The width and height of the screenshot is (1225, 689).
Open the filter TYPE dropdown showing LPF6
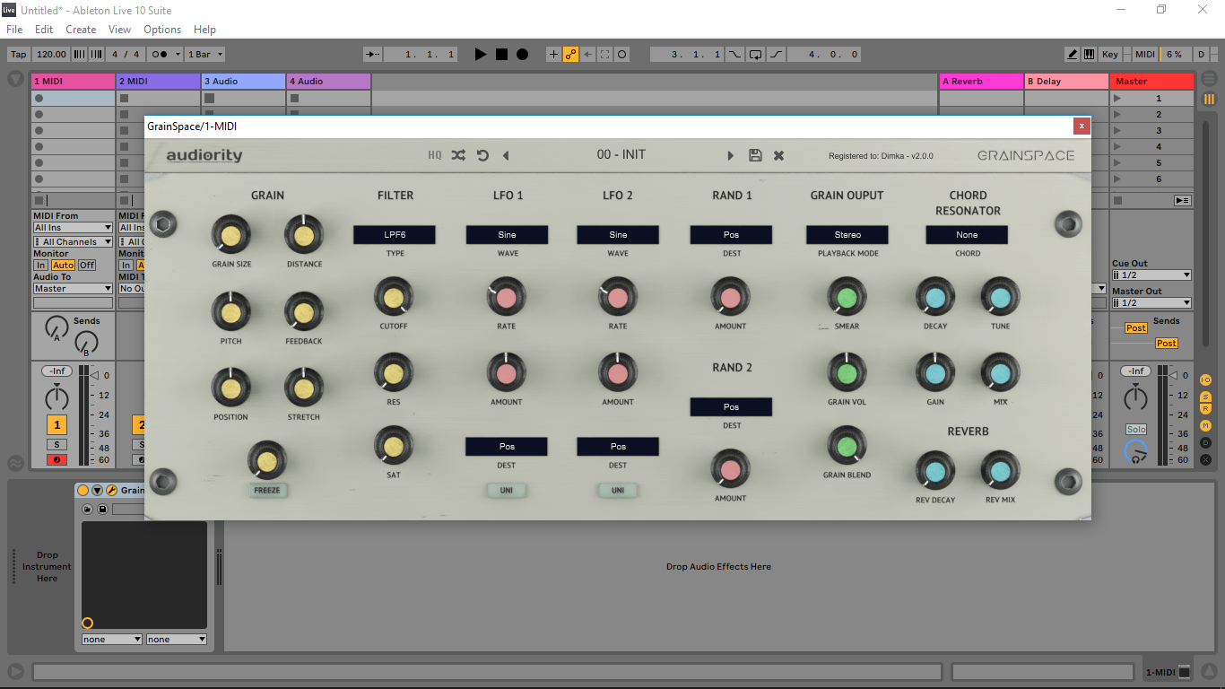tap(394, 235)
